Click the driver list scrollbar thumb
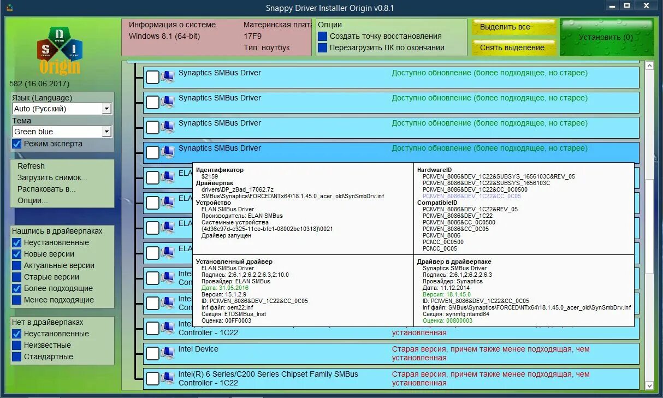Image resolution: width=663 pixels, height=398 pixels. (x=649, y=227)
